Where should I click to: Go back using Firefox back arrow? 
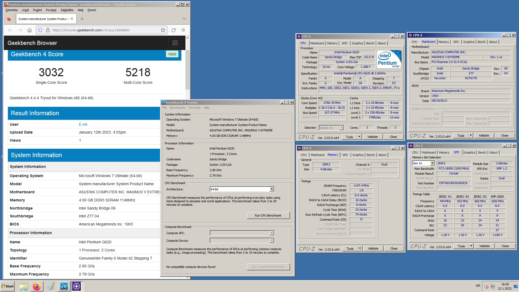(10, 30)
